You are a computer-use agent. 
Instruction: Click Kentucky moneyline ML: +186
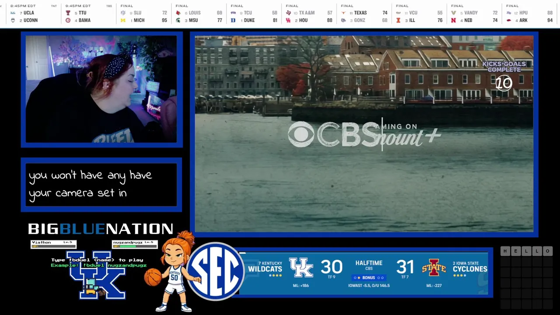(301, 286)
